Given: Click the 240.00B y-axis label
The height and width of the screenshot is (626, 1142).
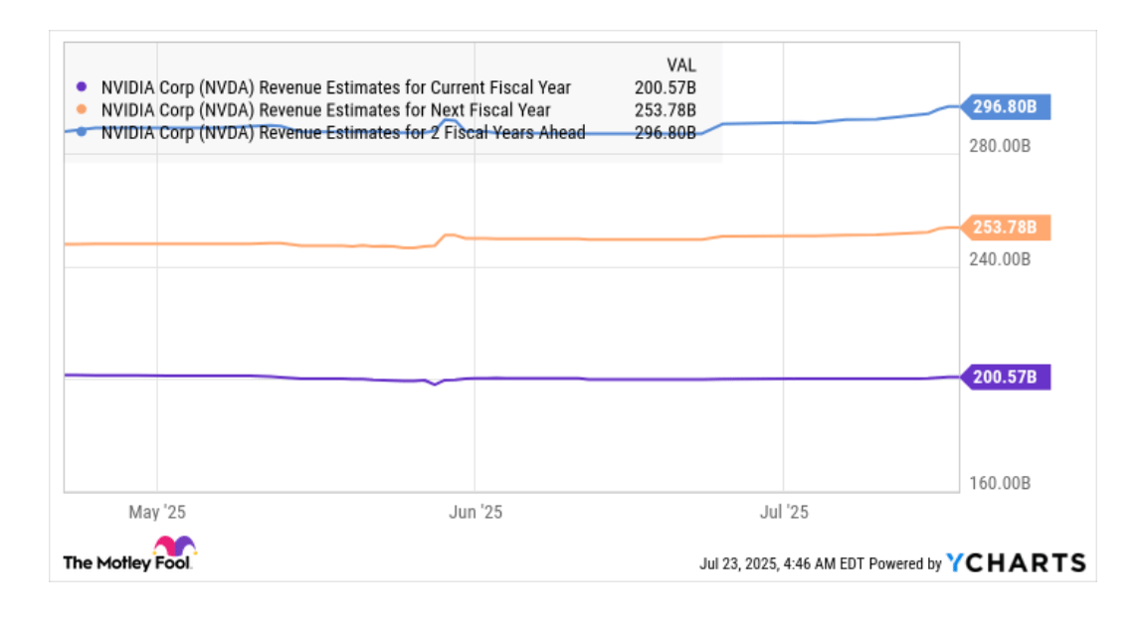Looking at the screenshot, I should (x=999, y=260).
